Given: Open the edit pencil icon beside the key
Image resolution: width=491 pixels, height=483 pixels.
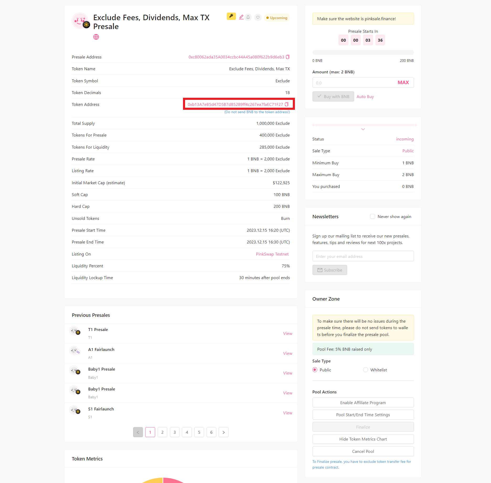Looking at the screenshot, I should click(241, 17).
